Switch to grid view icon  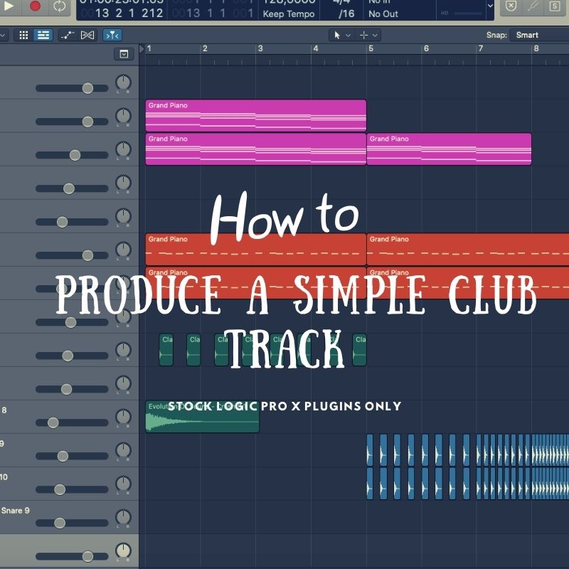23,35
